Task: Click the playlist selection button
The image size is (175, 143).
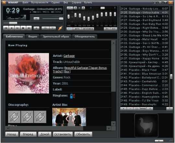Action: coord(137,109)
